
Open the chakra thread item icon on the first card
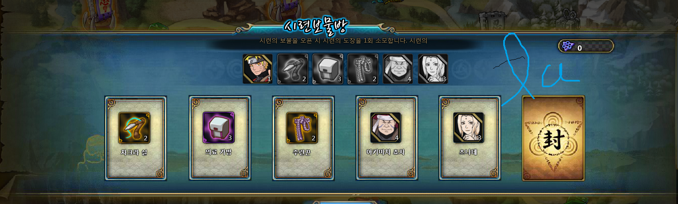click(134, 128)
